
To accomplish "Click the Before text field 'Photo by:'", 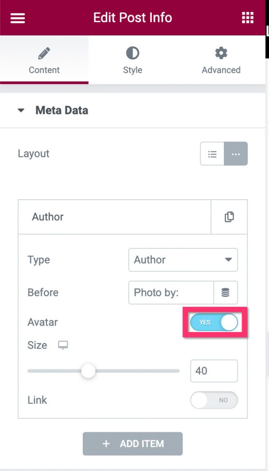I will (x=171, y=293).
